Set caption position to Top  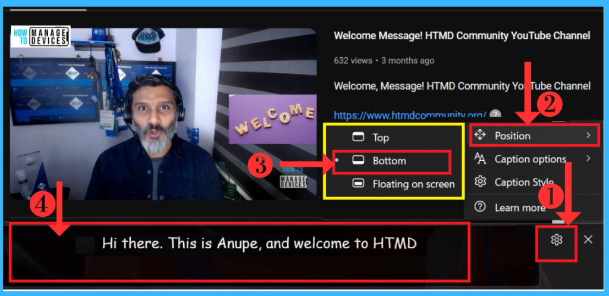(x=394, y=138)
